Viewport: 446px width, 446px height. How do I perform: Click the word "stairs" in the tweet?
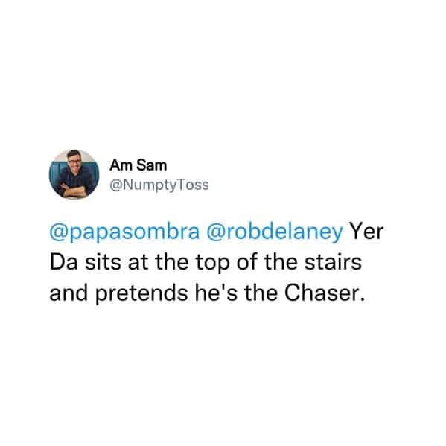(x=333, y=261)
